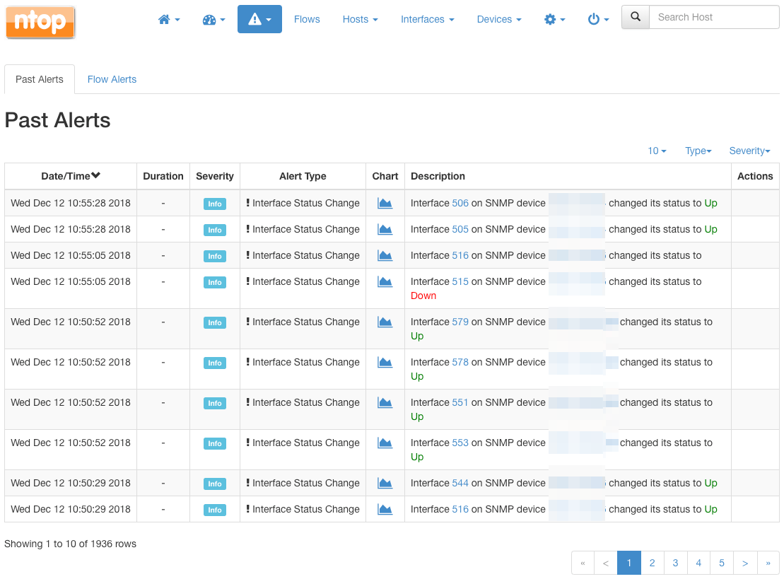The image size is (784, 579).
Task: Open the alerts warning triangle menu
Action: (259, 20)
